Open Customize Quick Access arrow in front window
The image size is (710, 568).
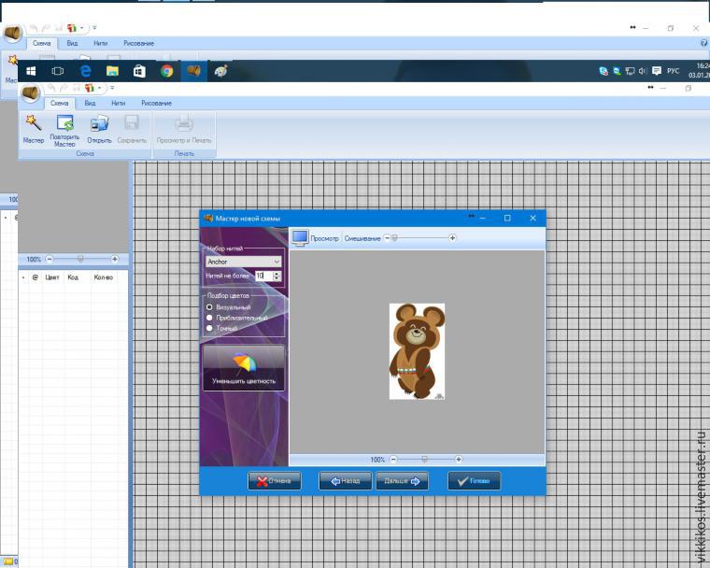click(x=112, y=88)
